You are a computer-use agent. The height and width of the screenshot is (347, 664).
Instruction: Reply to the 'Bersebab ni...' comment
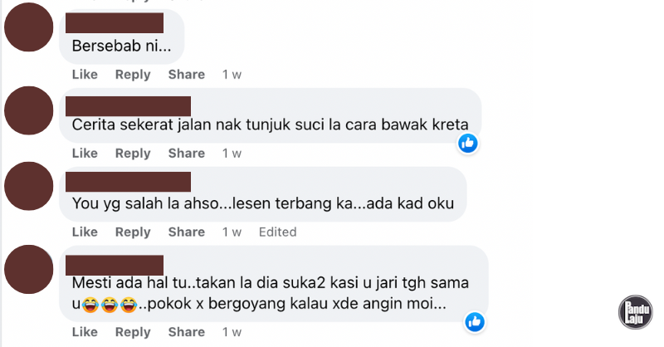pyautogui.click(x=133, y=75)
